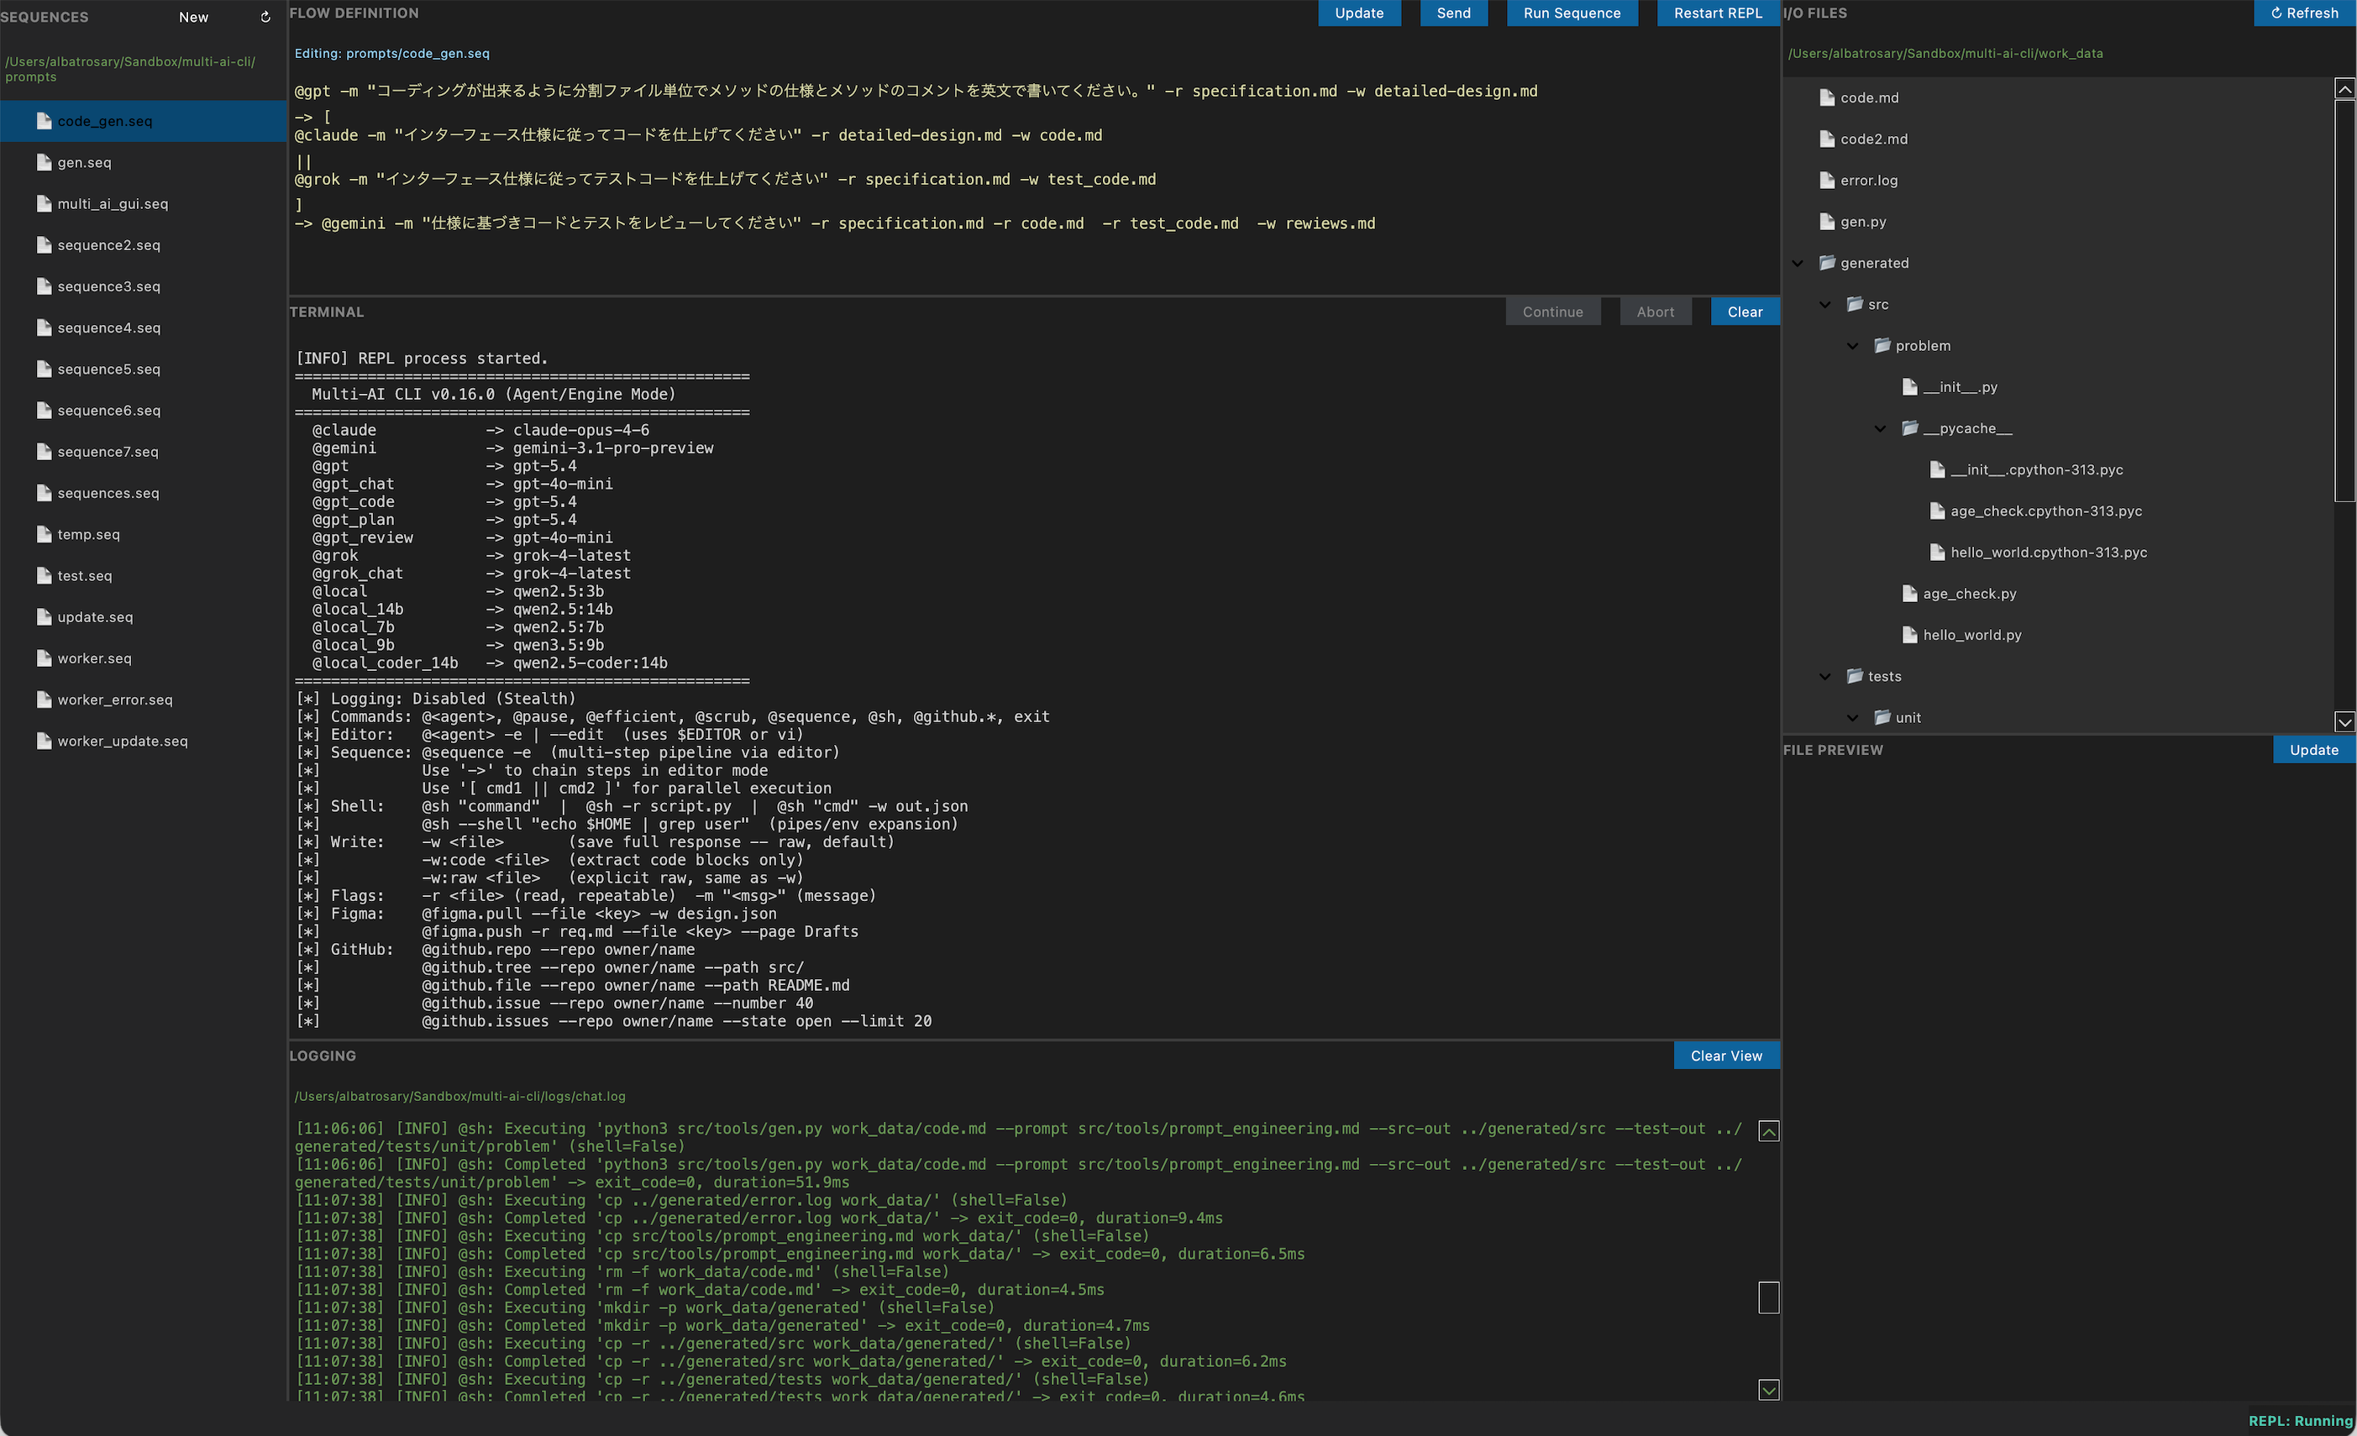Select worker_error.seq in sequences list
This screenshot has width=2357, height=1436.
[144, 699]
